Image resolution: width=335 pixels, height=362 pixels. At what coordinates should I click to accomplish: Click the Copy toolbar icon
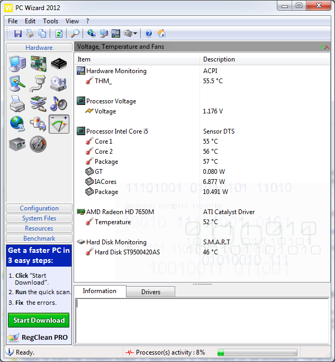[x=42, y=34]
